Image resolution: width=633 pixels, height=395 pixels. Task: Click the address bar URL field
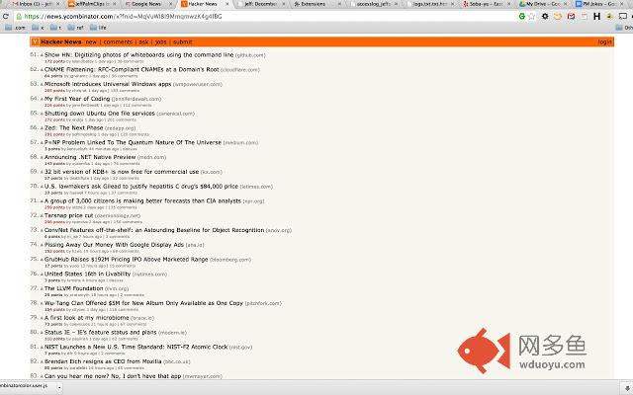click(x=266, y=17)
